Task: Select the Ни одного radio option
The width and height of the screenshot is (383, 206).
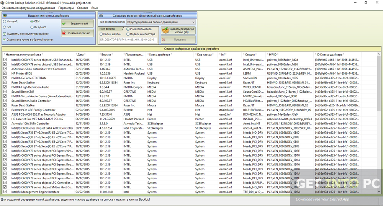Action: 32,27
